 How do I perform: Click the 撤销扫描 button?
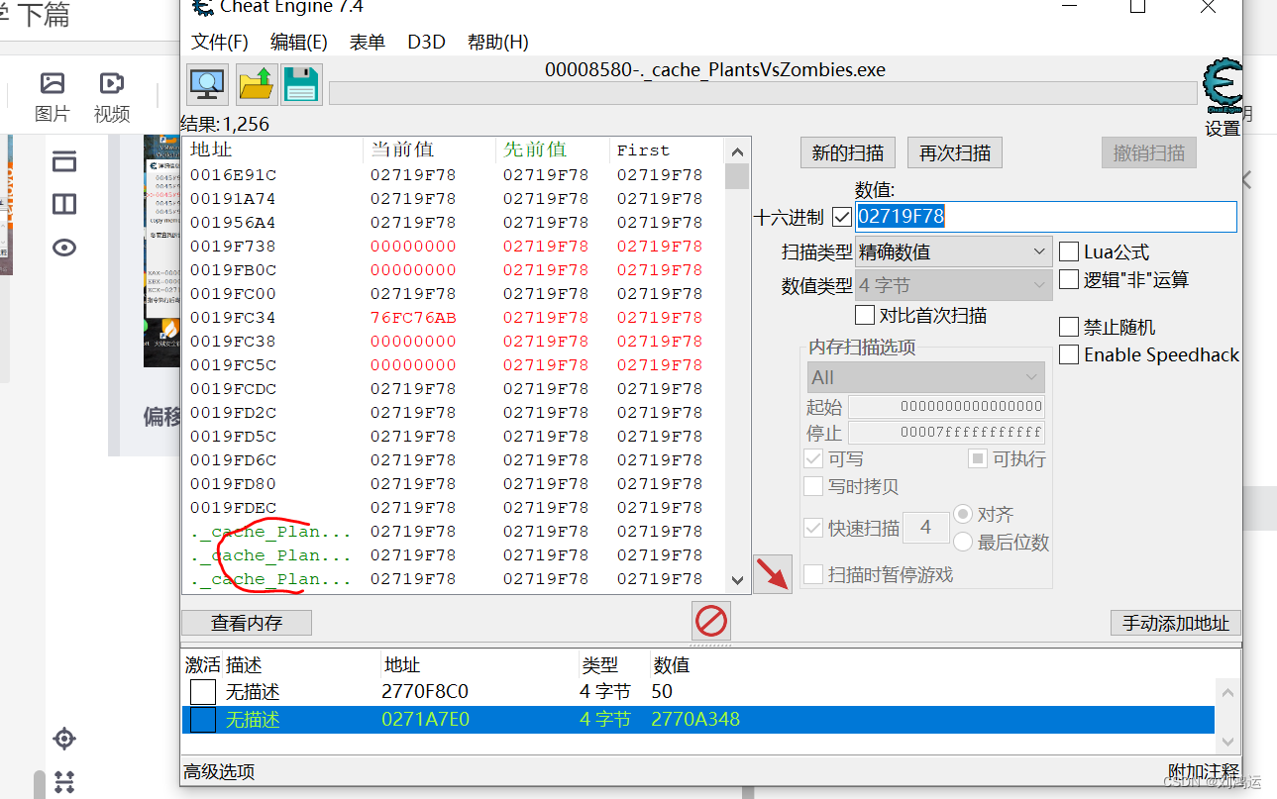pos(1149,152)
